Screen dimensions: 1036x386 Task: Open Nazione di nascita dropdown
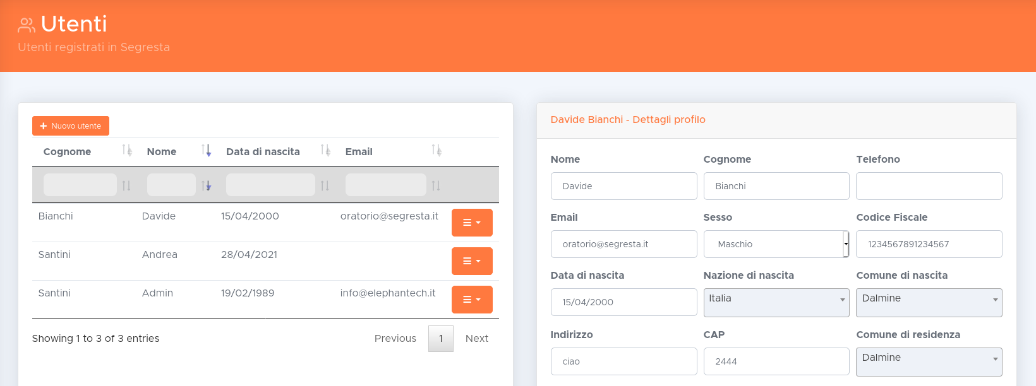[776, 303]
